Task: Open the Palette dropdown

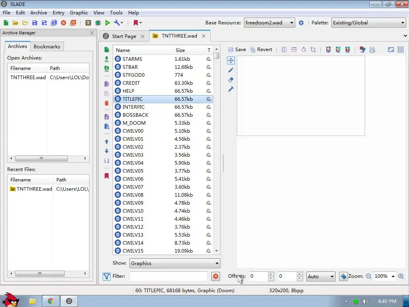Action: tap(369, 23)
